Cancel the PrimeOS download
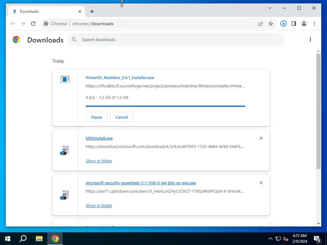This screenshot has height=245, width=327. click(x=122, y=117)
